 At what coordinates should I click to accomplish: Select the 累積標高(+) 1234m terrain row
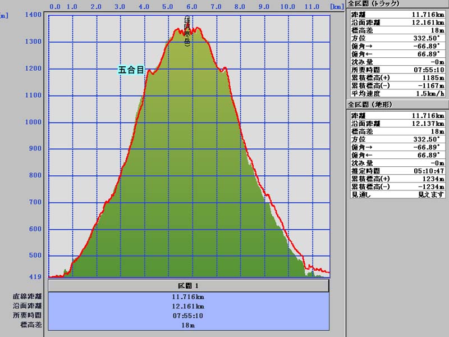click(397, 178)
